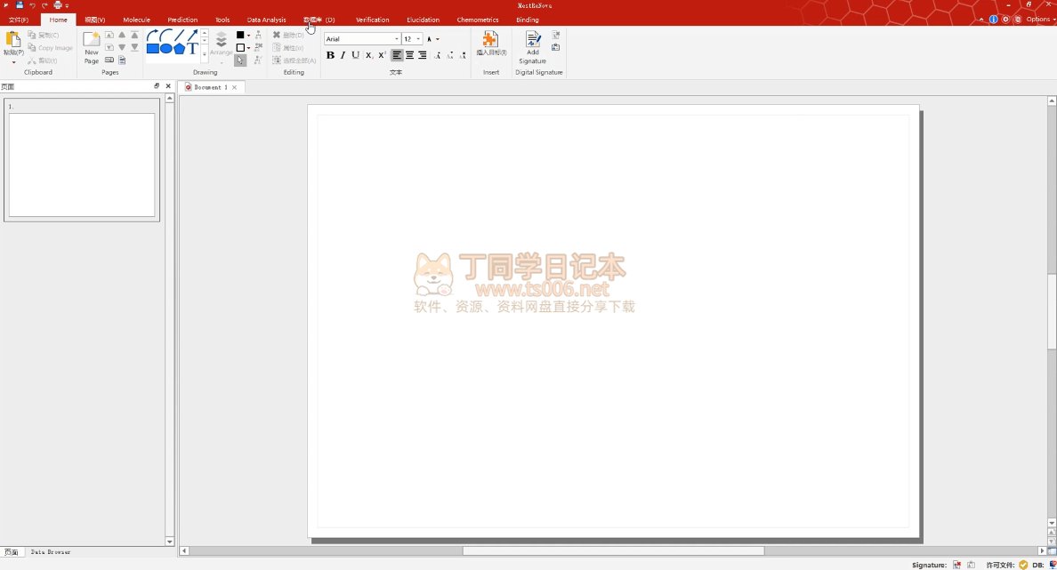This screenshot has width=1057, height=570.
Task: Toggle Bold text formatting
Action: pyautogui.click(x=330, y=55)
